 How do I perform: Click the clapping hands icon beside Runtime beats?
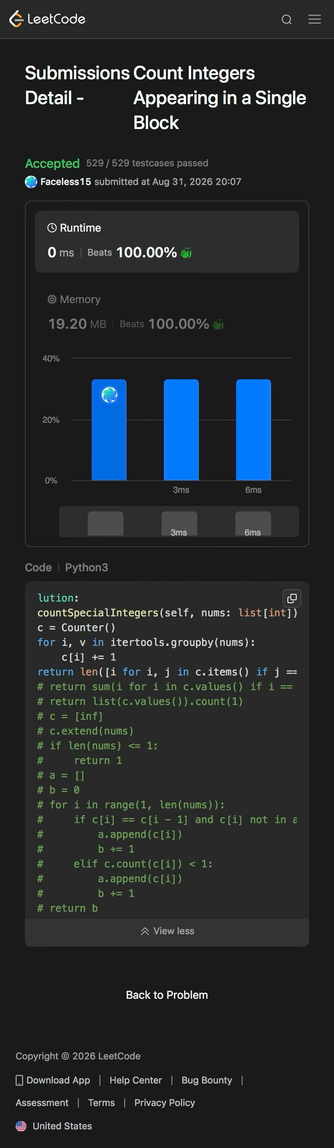coord(186,253)
